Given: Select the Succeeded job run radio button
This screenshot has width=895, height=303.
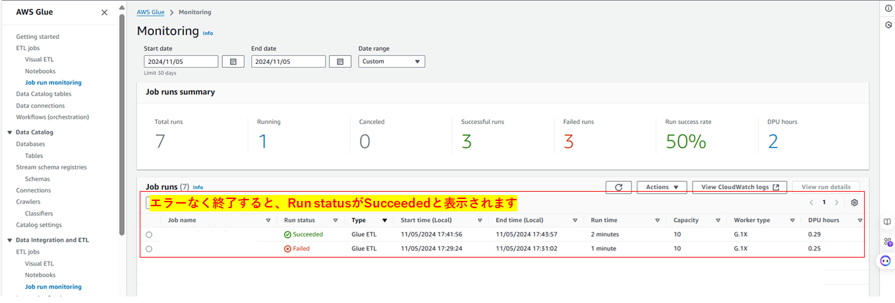Looking at the screenshot, I should pos(149,234).
